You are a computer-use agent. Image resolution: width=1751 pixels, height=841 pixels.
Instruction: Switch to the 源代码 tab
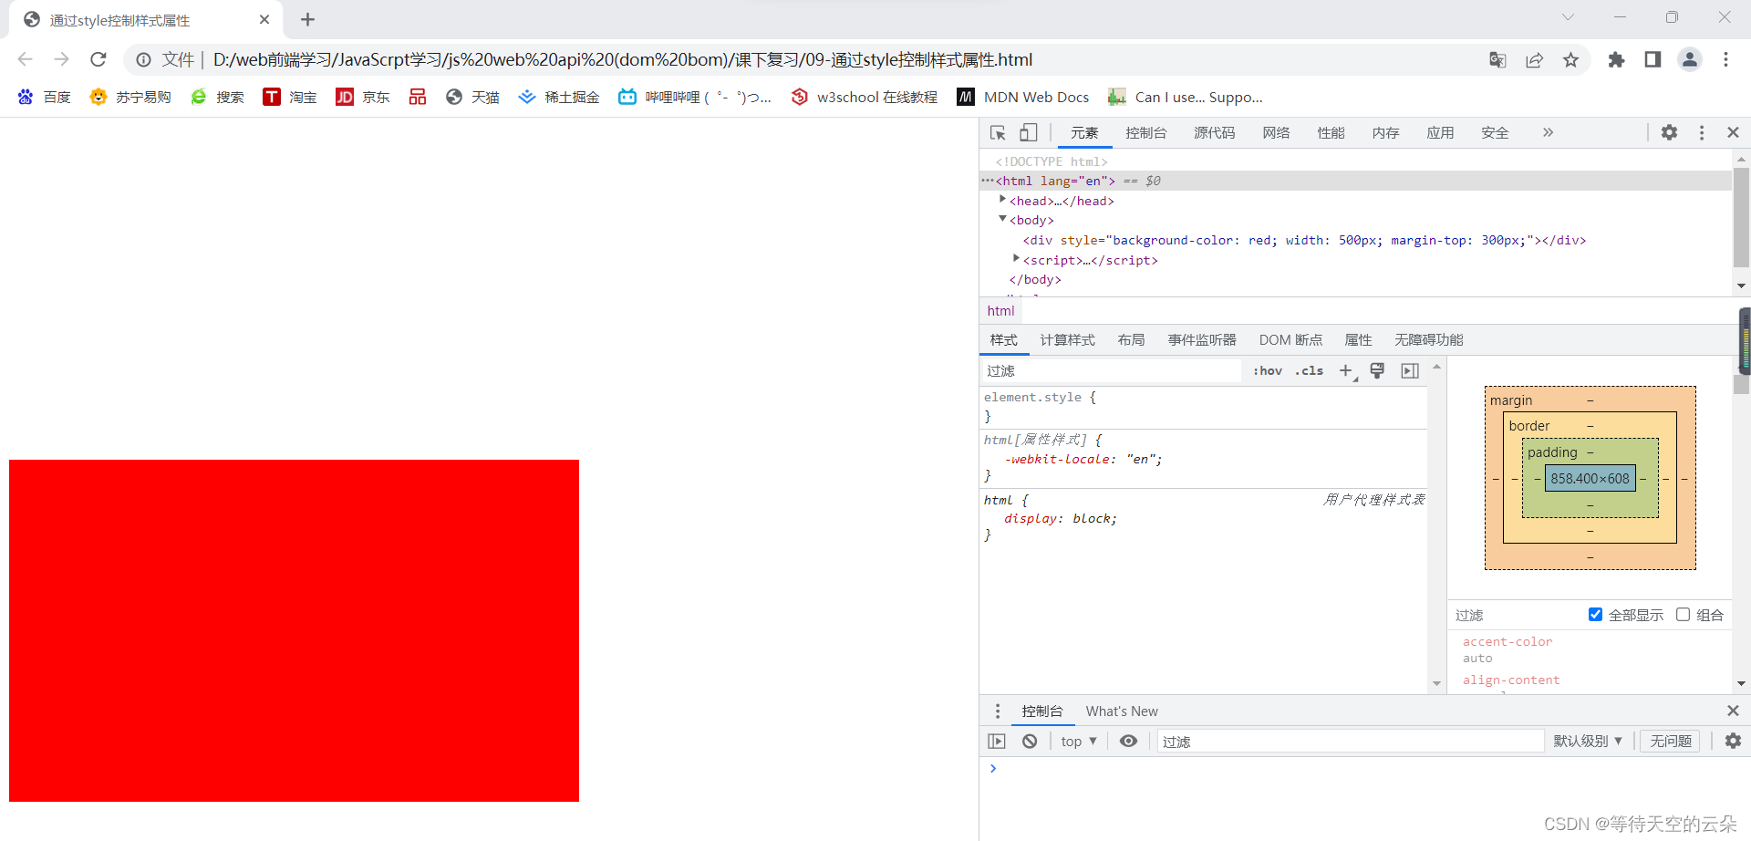pos(1215,133)
